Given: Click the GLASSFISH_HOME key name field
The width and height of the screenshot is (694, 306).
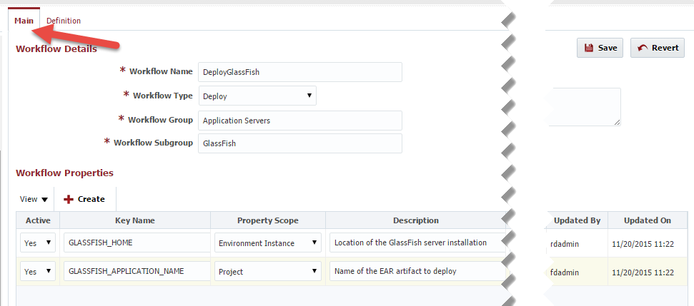Looking at the screenshot, I should [x=137, y=243].
